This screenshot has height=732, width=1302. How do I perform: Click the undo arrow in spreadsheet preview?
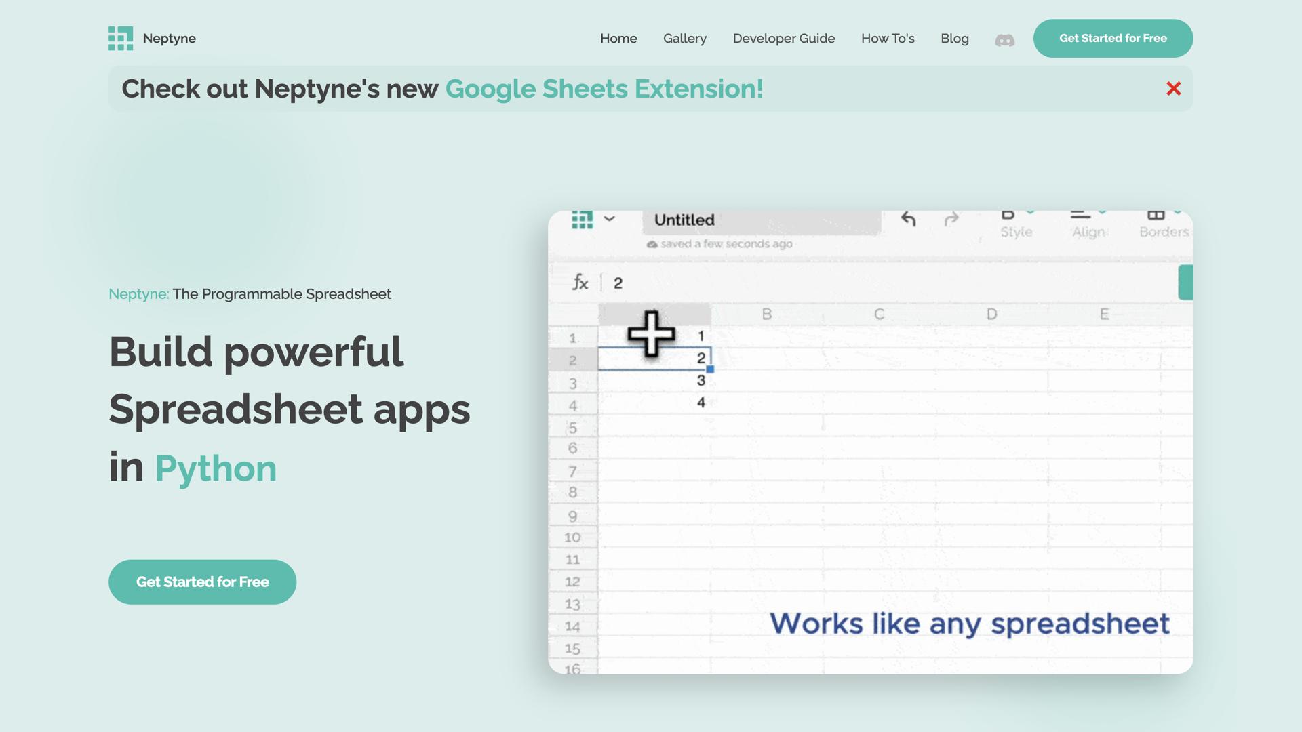pos(908,219)
